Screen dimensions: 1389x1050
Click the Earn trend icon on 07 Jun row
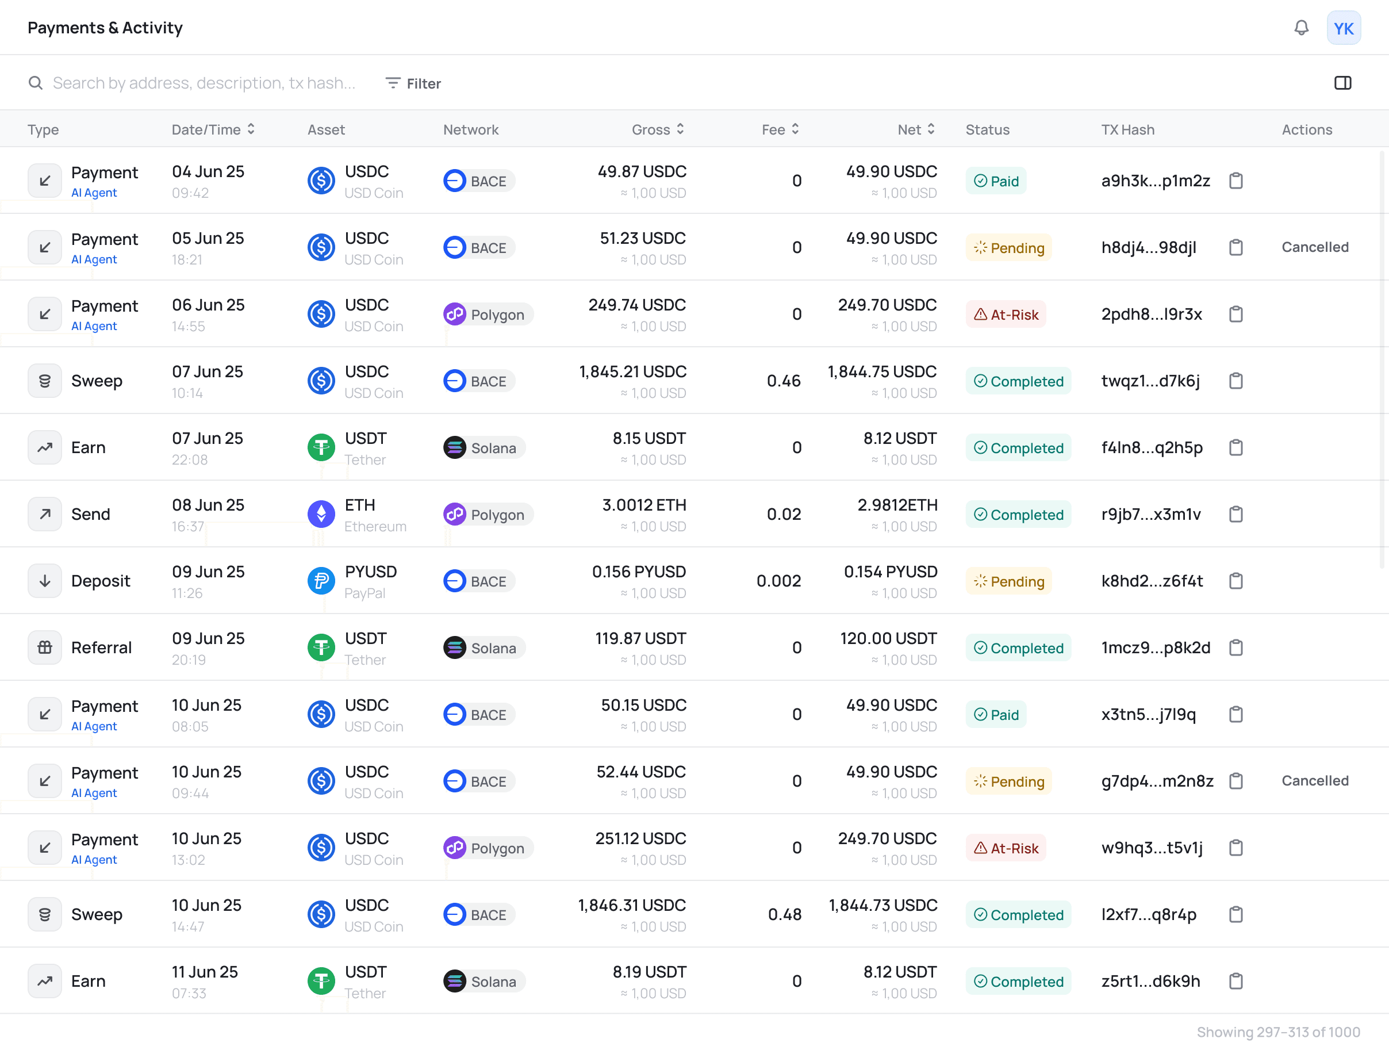pos(45,447)
